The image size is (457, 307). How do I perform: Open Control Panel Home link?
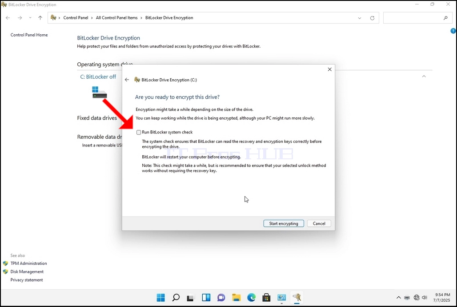(29, 35)
